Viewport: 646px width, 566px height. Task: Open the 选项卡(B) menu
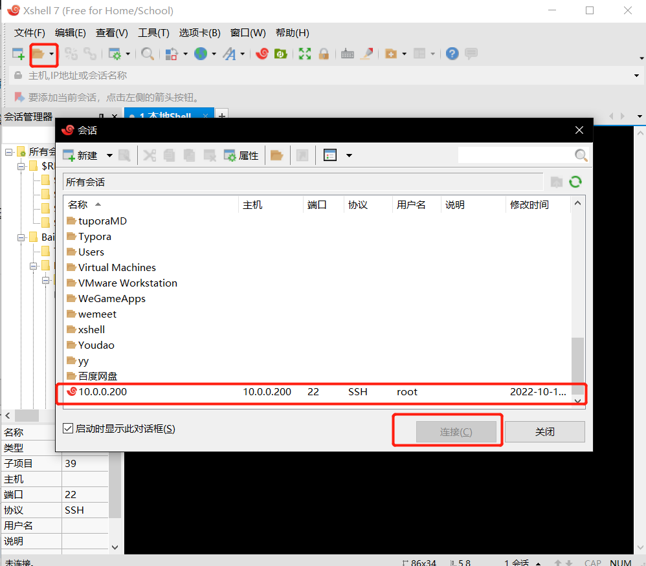[x=200, y=33]
